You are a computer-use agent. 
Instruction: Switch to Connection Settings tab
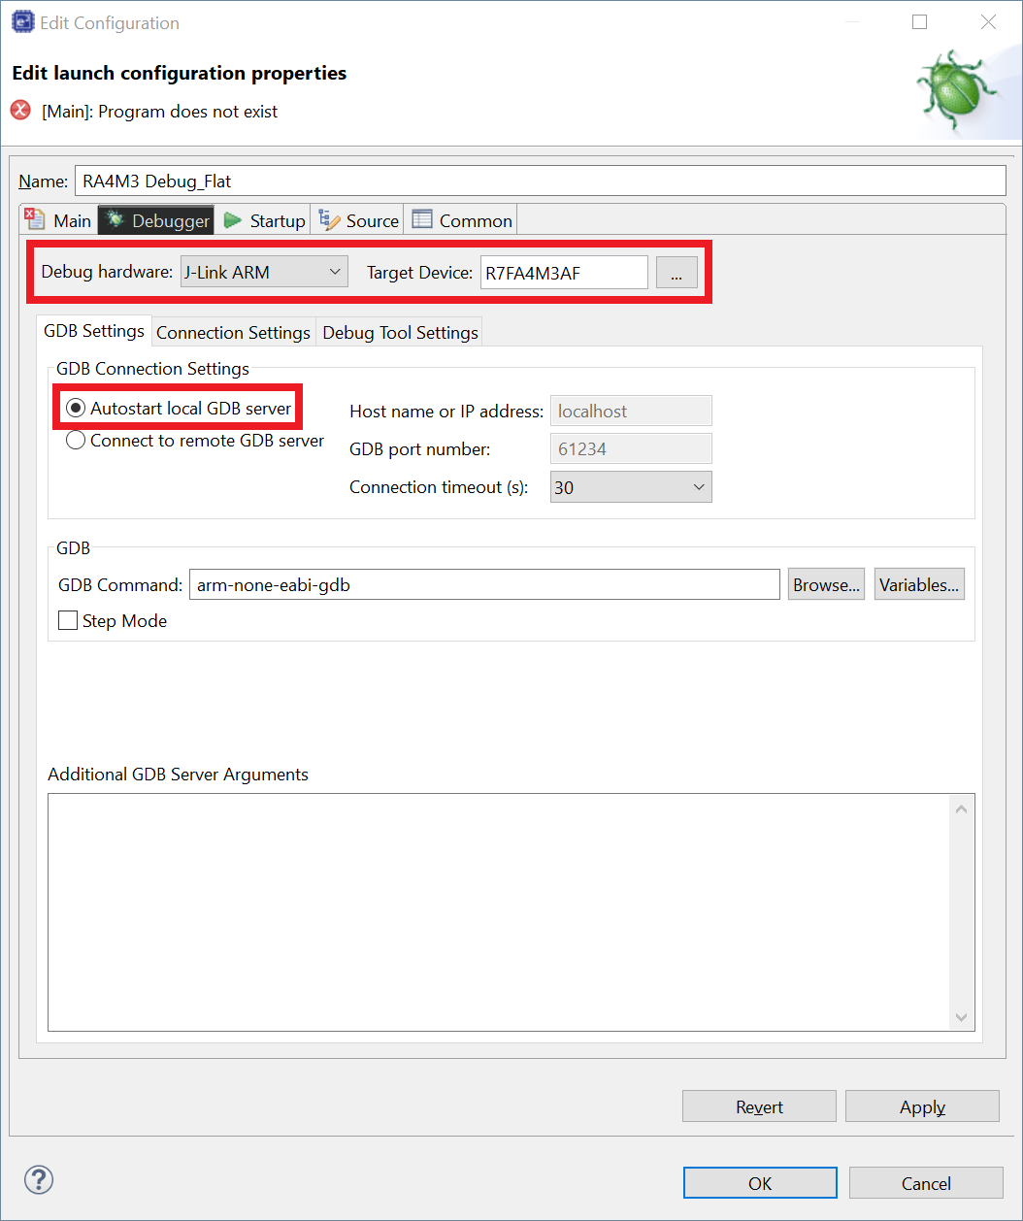pyautogui.click(x=233, y=332)
